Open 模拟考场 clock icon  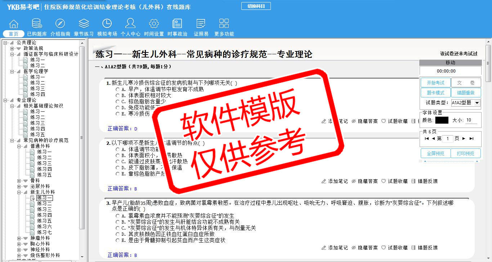point(107,24)
